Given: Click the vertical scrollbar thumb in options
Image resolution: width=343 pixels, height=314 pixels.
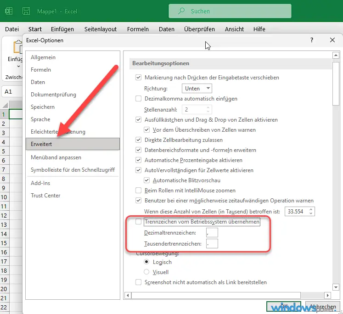Looking at the screenshot, I should [336, 84].
